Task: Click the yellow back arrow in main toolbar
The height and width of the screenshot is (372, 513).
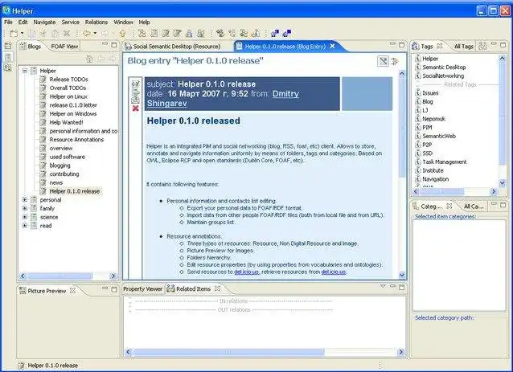Action: tap(87, 33)
